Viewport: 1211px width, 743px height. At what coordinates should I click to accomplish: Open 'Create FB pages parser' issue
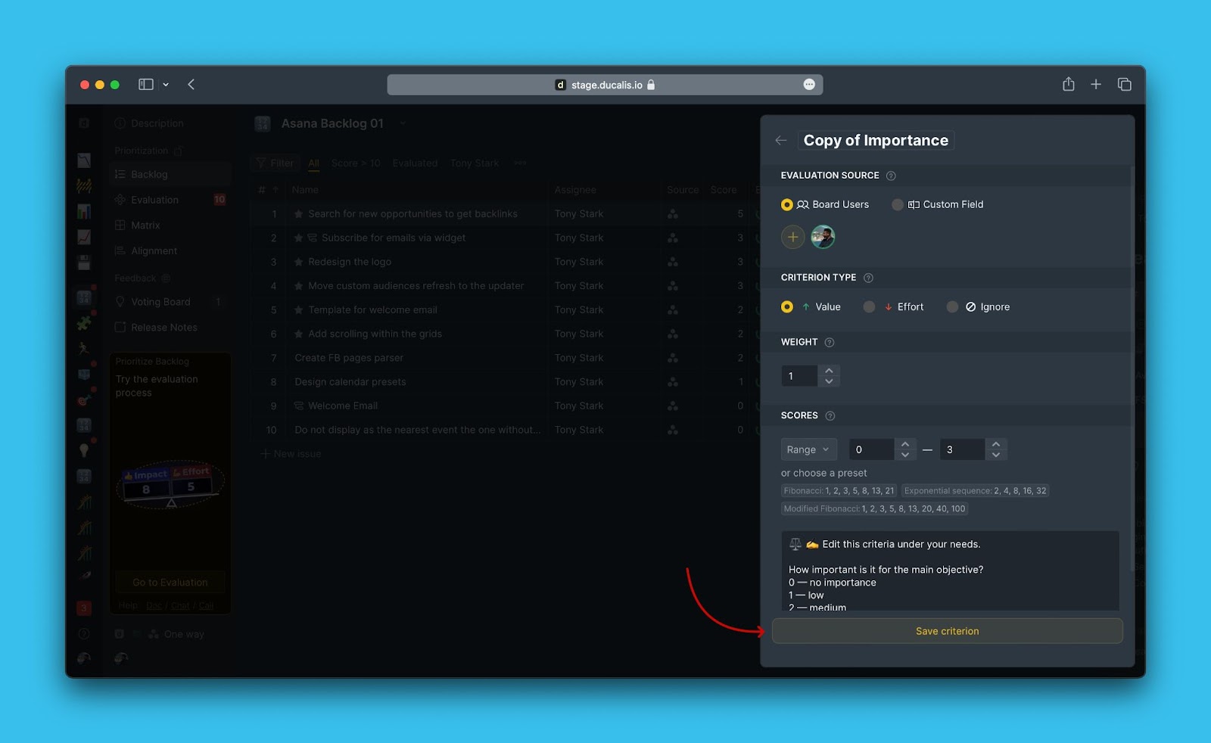(x=349, y=359)
